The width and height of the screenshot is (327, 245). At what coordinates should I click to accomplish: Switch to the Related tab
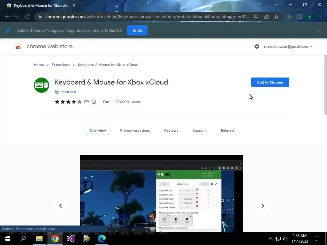click(x=227, y=130)
